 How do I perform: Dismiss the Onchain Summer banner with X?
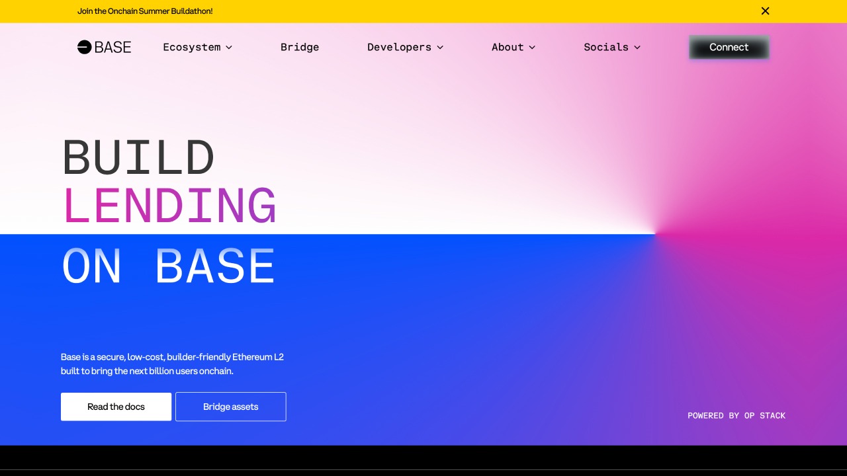coord(765,11)
